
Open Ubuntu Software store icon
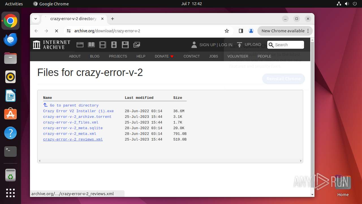coord(10,114)
